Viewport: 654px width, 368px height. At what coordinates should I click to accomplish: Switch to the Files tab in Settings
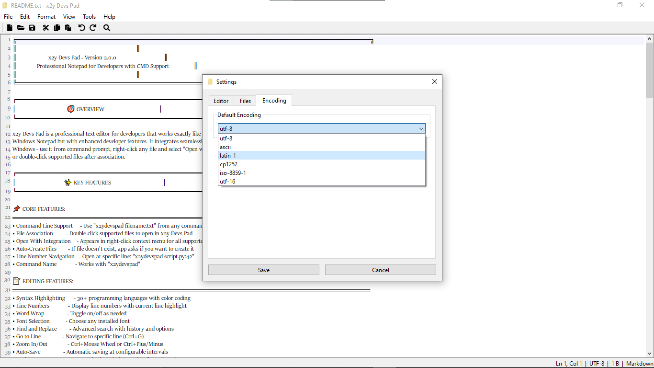(245, 101)
